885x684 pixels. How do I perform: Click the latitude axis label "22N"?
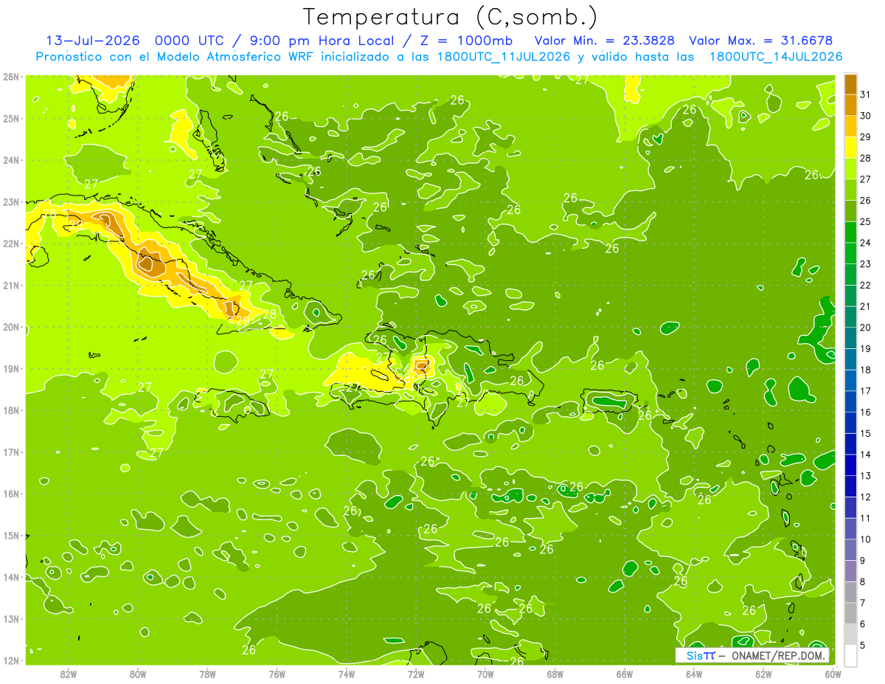coord(11,243)
